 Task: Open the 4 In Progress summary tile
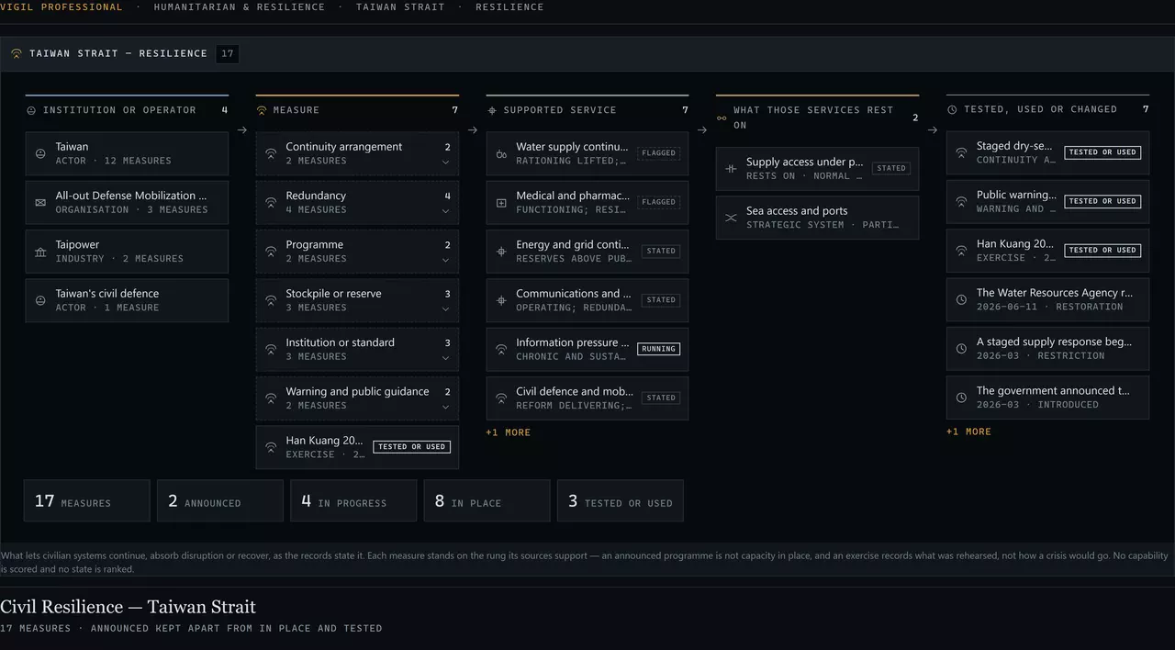[353, 501]
